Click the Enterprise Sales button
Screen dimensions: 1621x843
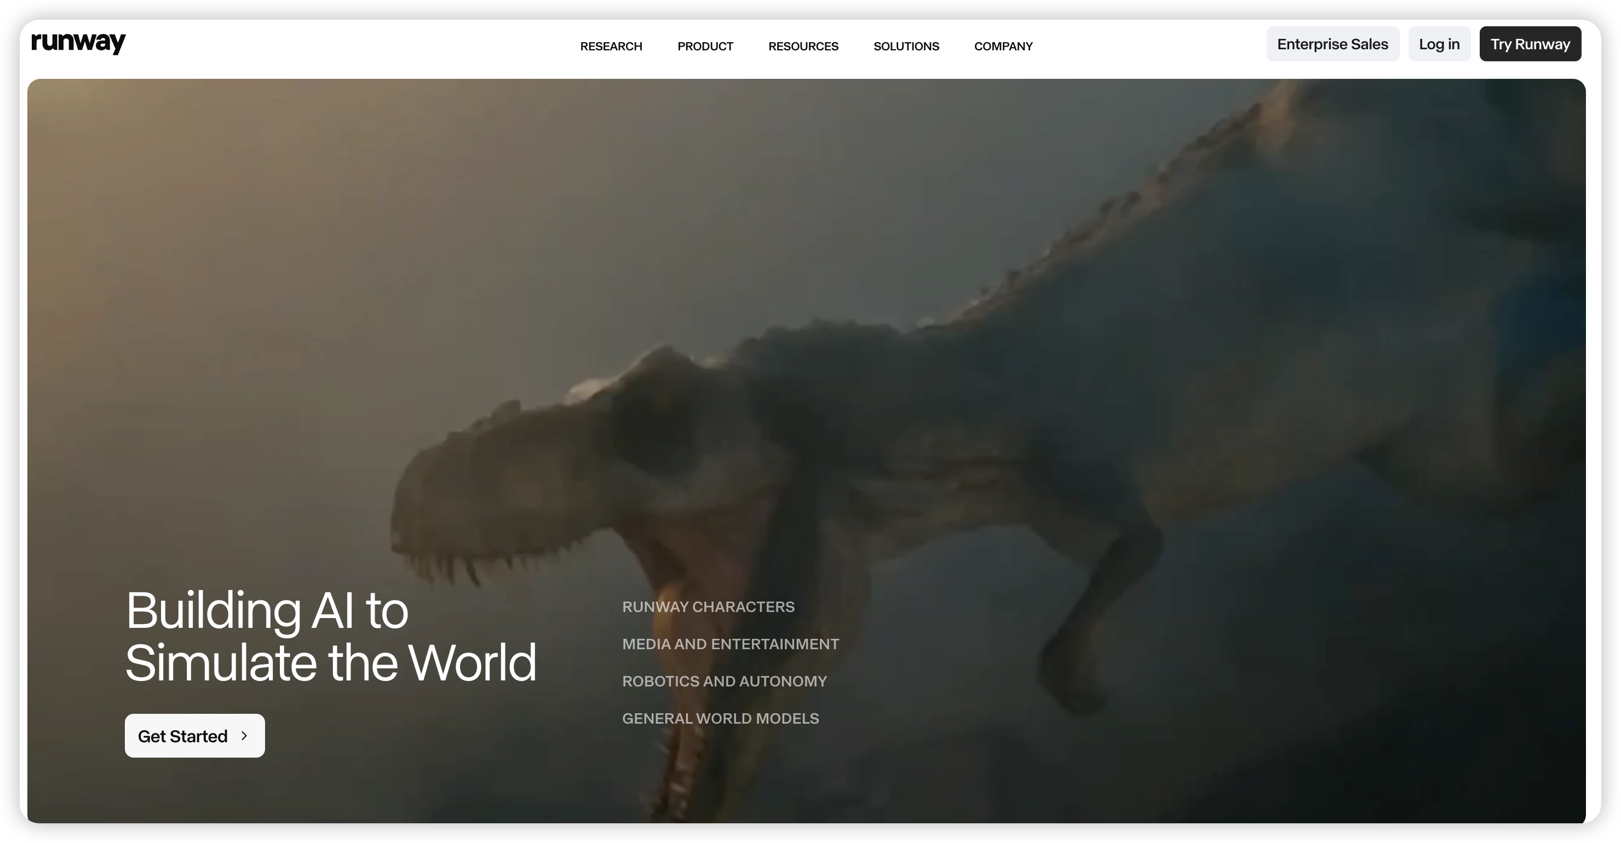1332,44
